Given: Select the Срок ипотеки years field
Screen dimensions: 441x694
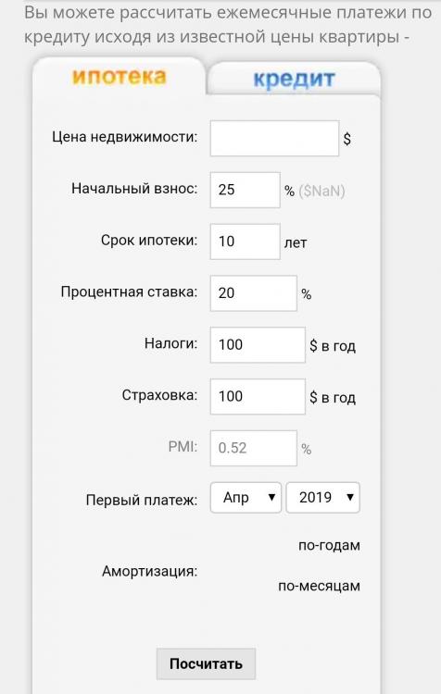Looking at the screenshot, I should point(246,242).
